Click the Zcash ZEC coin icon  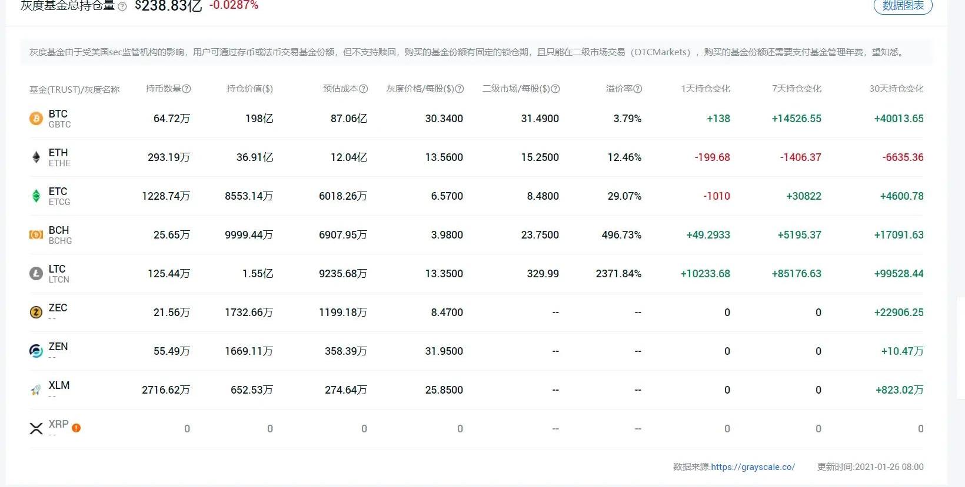(36, 313)
